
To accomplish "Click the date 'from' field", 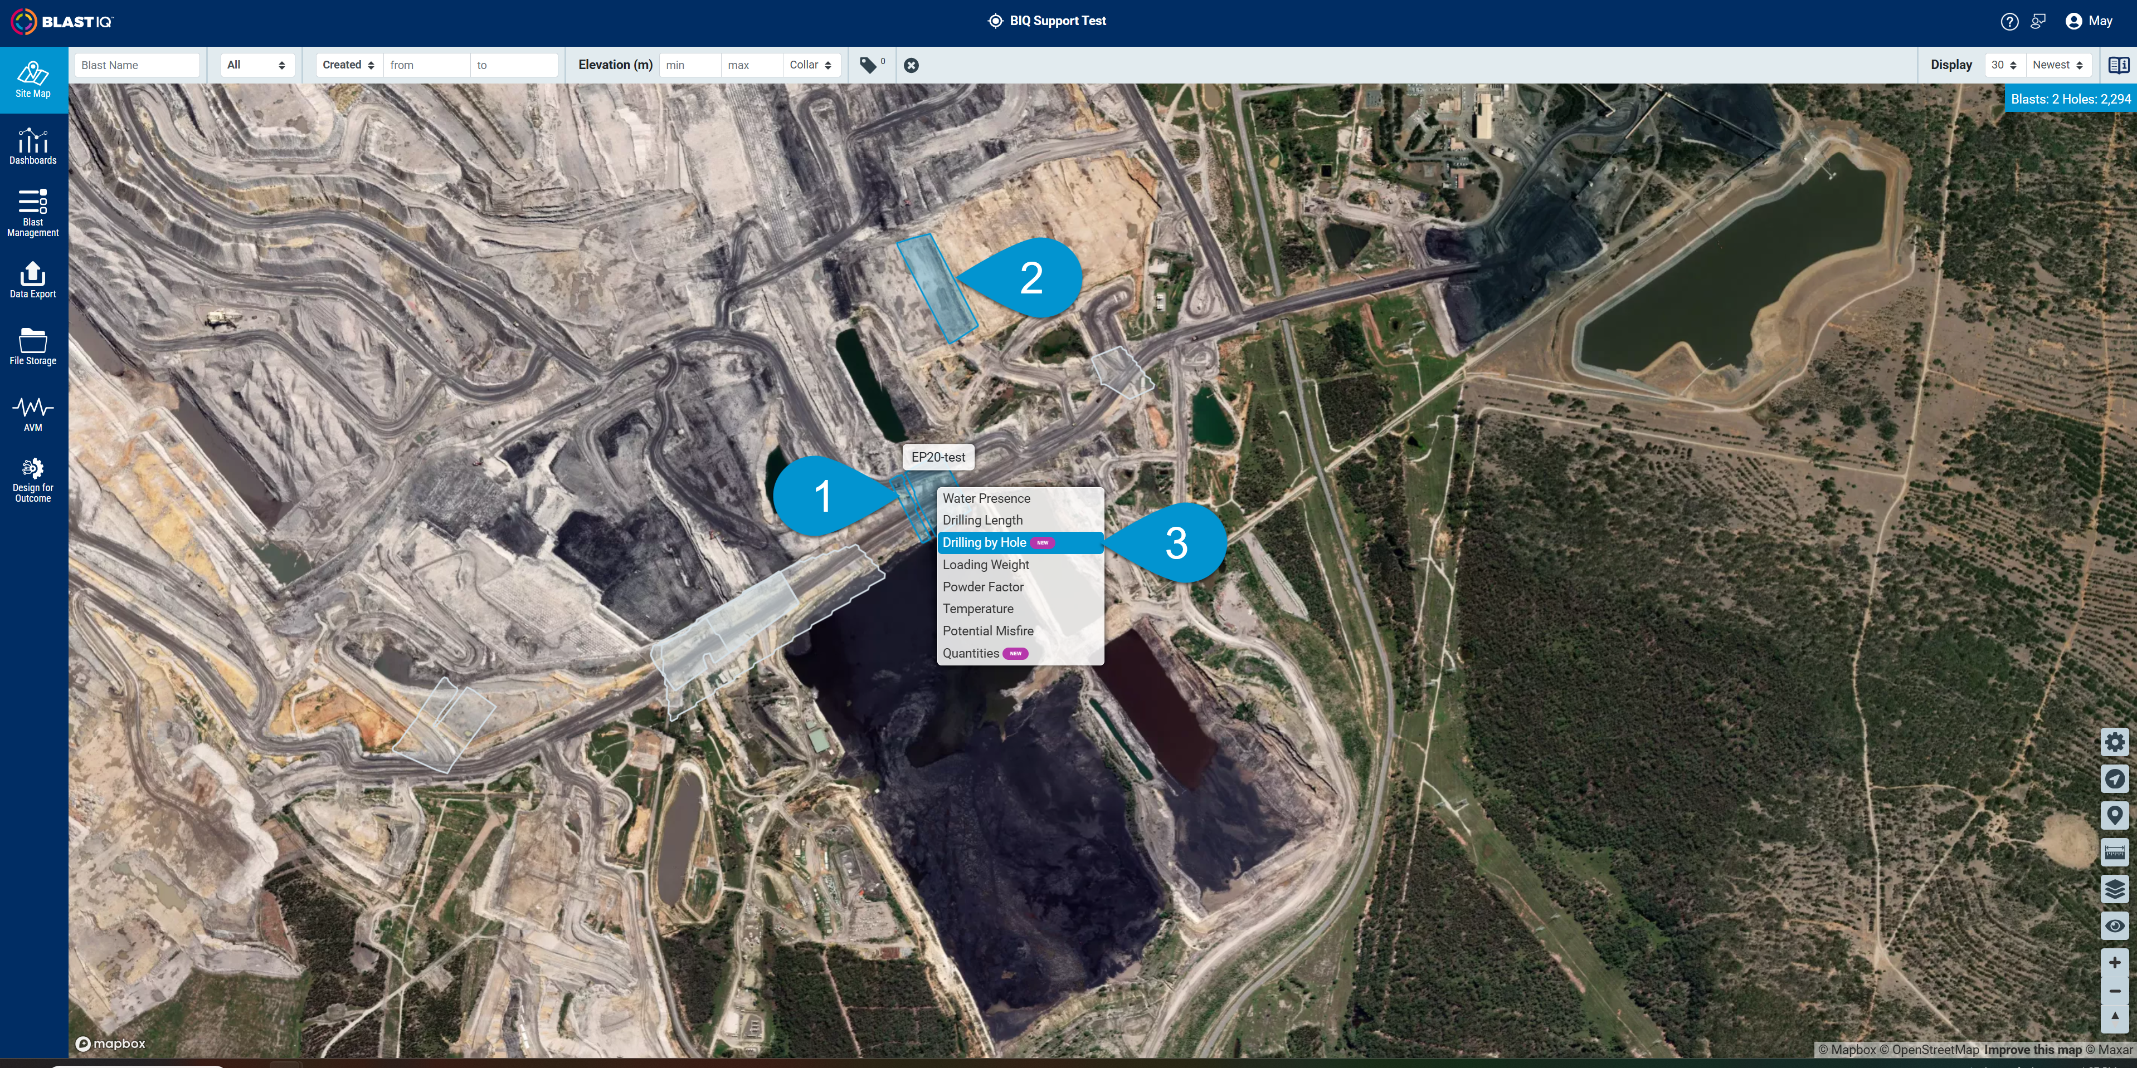I will [x=426, y=65].
